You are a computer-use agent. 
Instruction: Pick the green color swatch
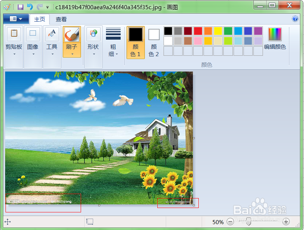click(x=228, y=31)
